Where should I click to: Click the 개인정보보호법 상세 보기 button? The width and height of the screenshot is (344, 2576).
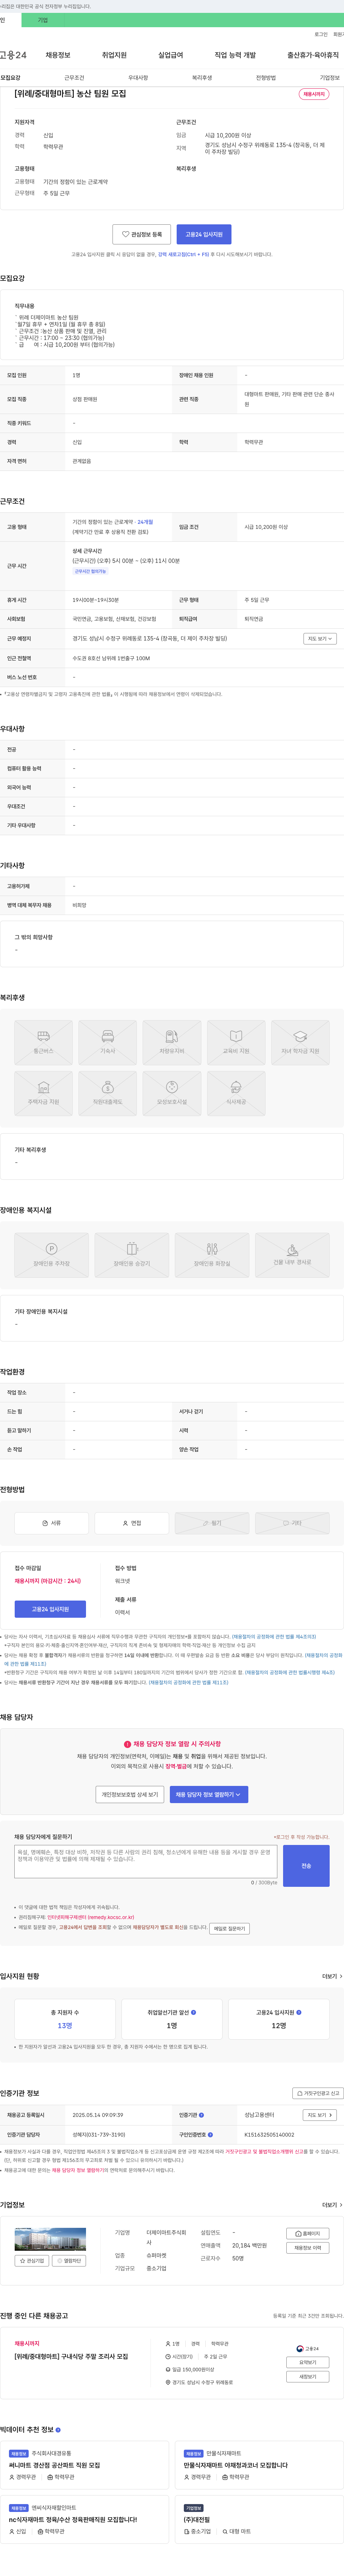[130, 1795]
